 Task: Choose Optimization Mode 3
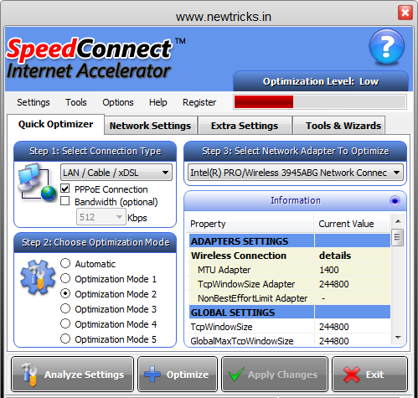(x=65, y=308)
